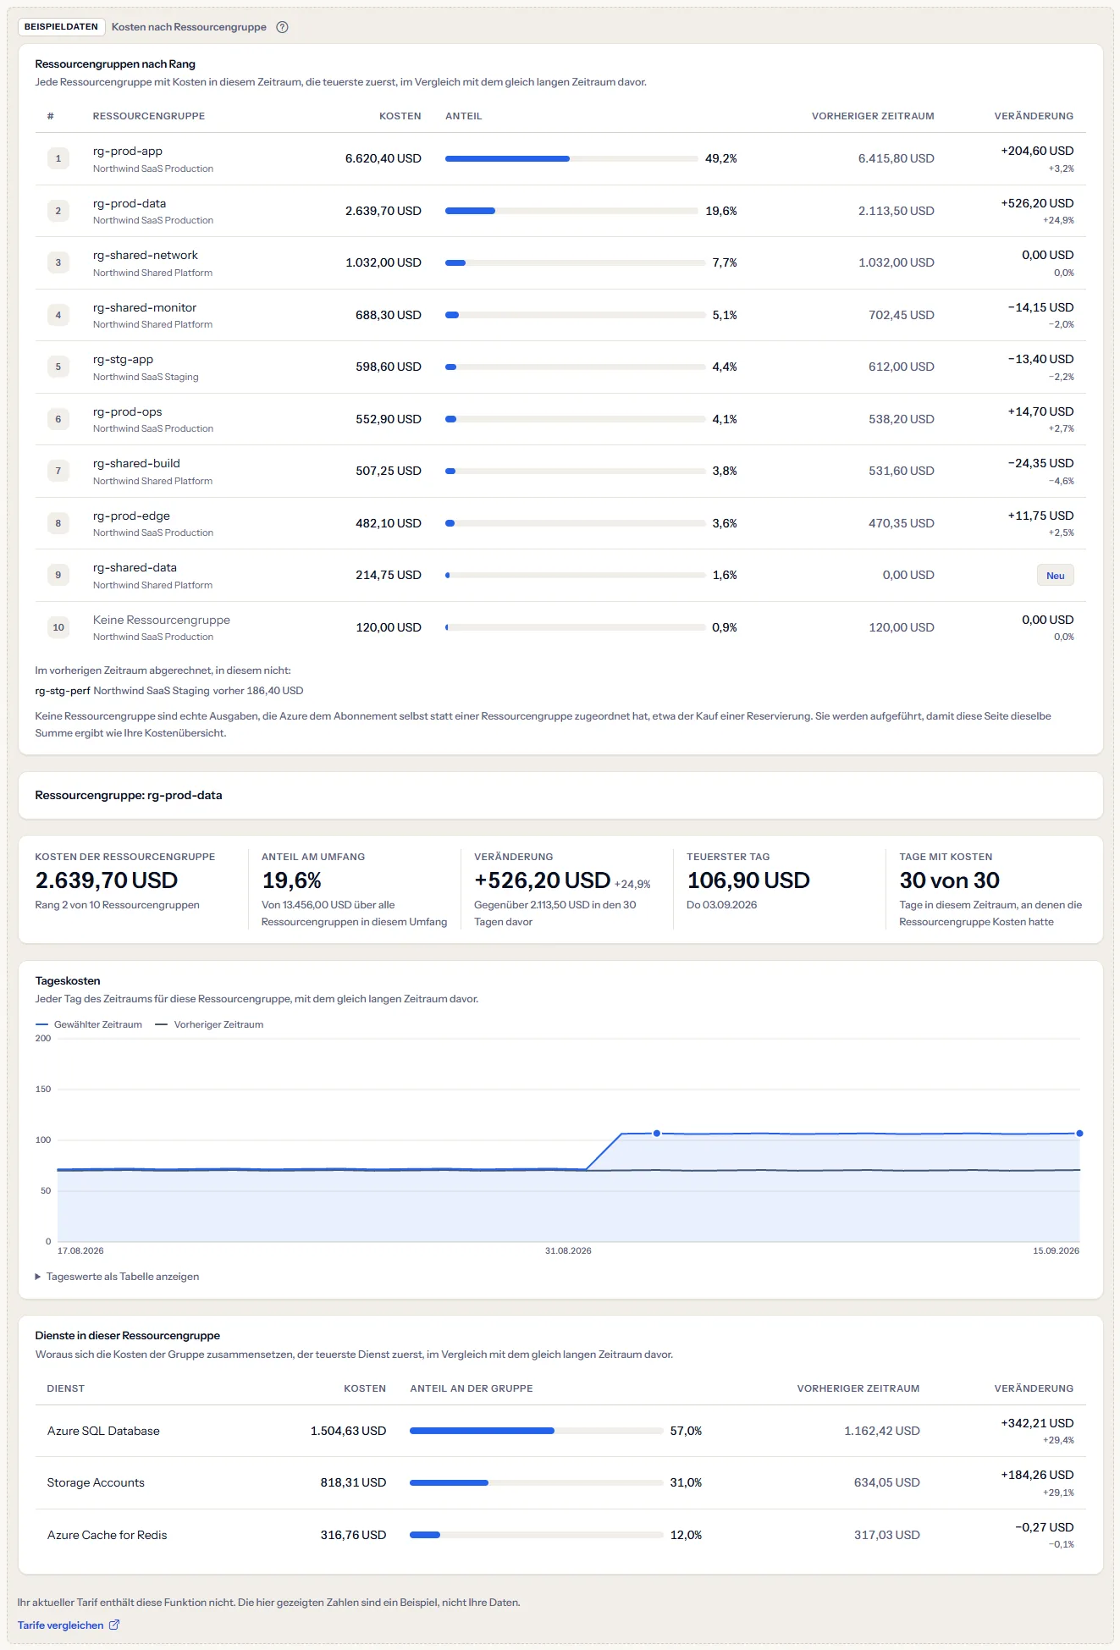Select the Azure Cache for Redis service name
The width and height of the screenshot is (1120, 1650).
(x=108, y=1536)
